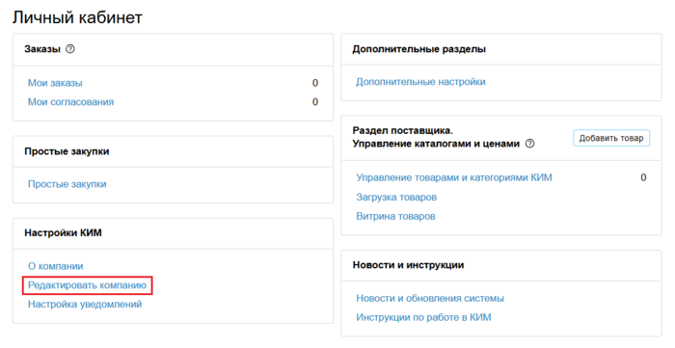Open the Загрузка товаров link
Image resolution: width=675 pixels, height=348 pixels.
point(396,197)
